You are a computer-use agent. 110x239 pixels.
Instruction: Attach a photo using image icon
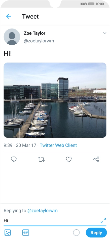[x=8, y=233]
